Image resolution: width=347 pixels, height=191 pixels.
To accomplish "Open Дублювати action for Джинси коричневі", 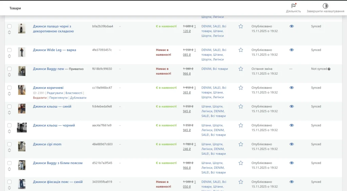I will (x=78, y=98).
